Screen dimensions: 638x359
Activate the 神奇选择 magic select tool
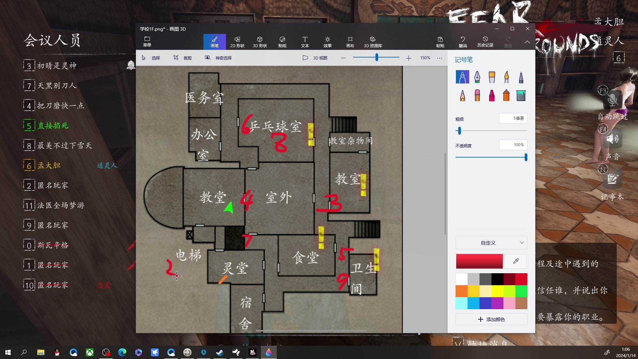[218, 58]
